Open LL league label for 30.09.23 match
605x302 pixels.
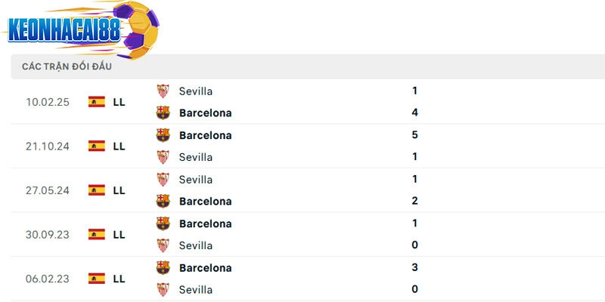[119, 235]
